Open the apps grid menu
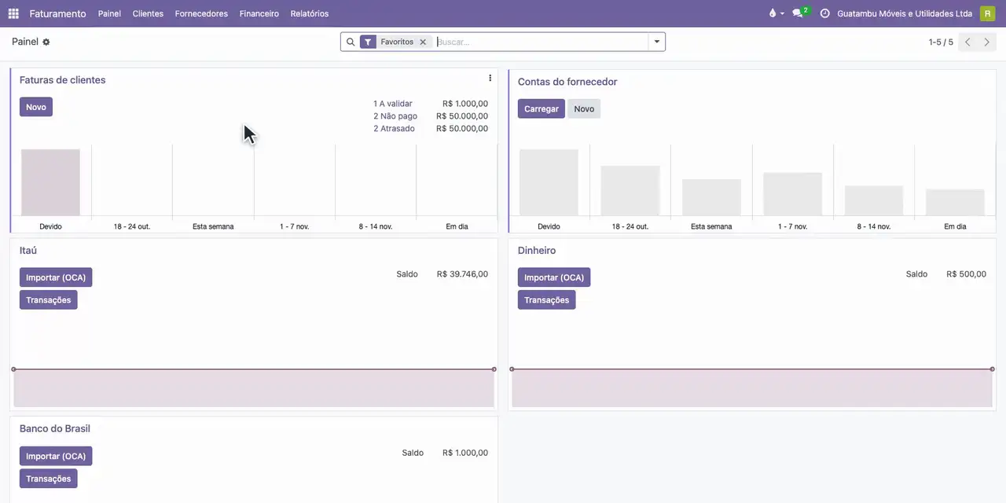The width and height of the screenshot is (1006, 503). [x=13, y=13]
